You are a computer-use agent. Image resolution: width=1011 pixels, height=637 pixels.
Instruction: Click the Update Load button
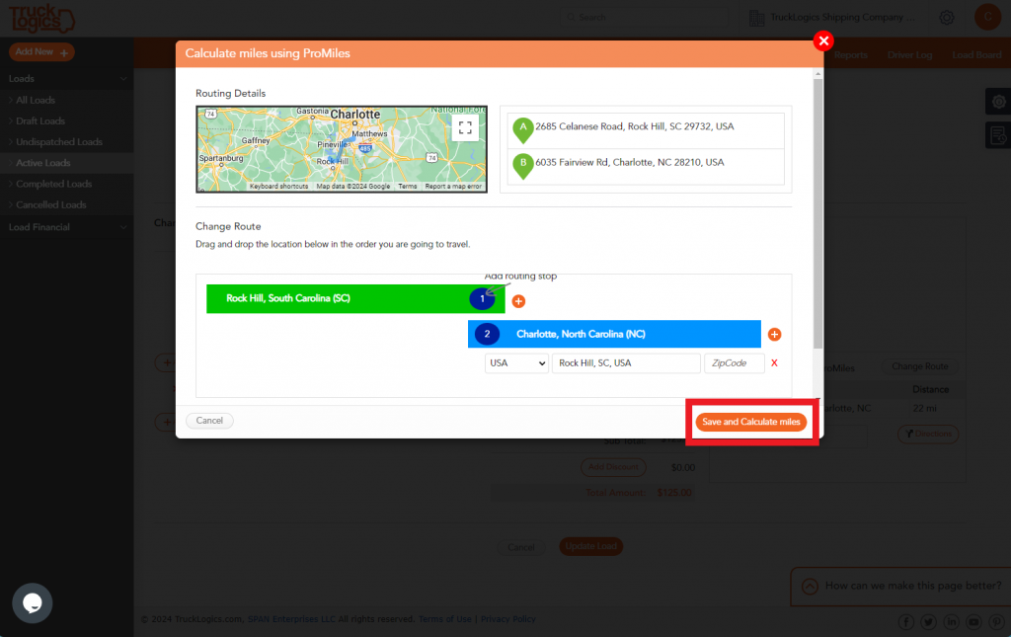pyautogui.click(x=590, y=547)
